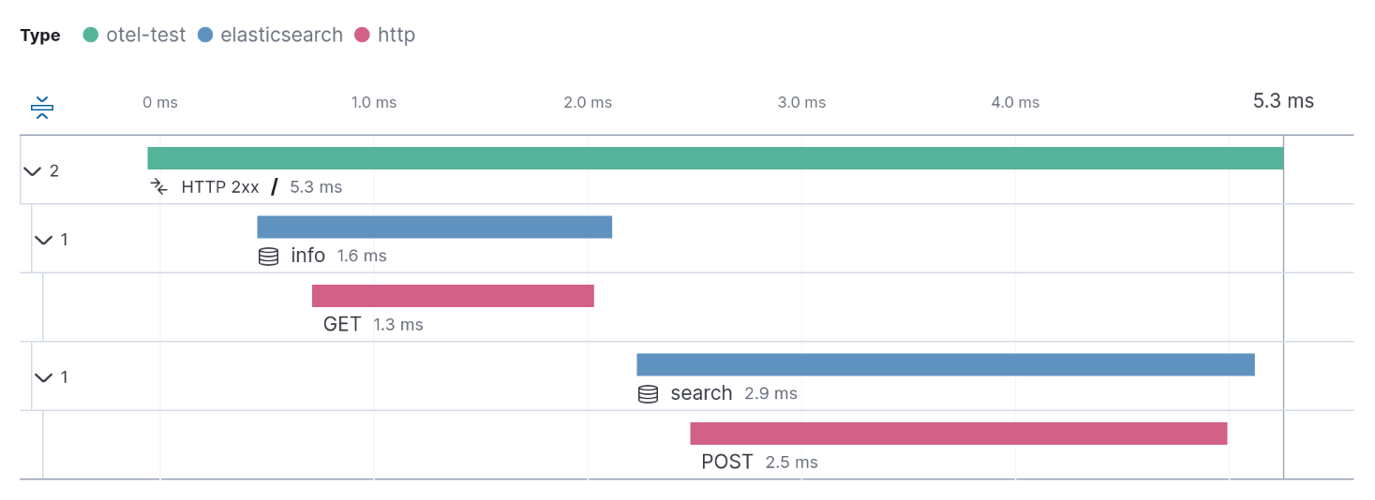The image size is (1375, 500).
Task: Open the search span label
Action: [701, 393]
